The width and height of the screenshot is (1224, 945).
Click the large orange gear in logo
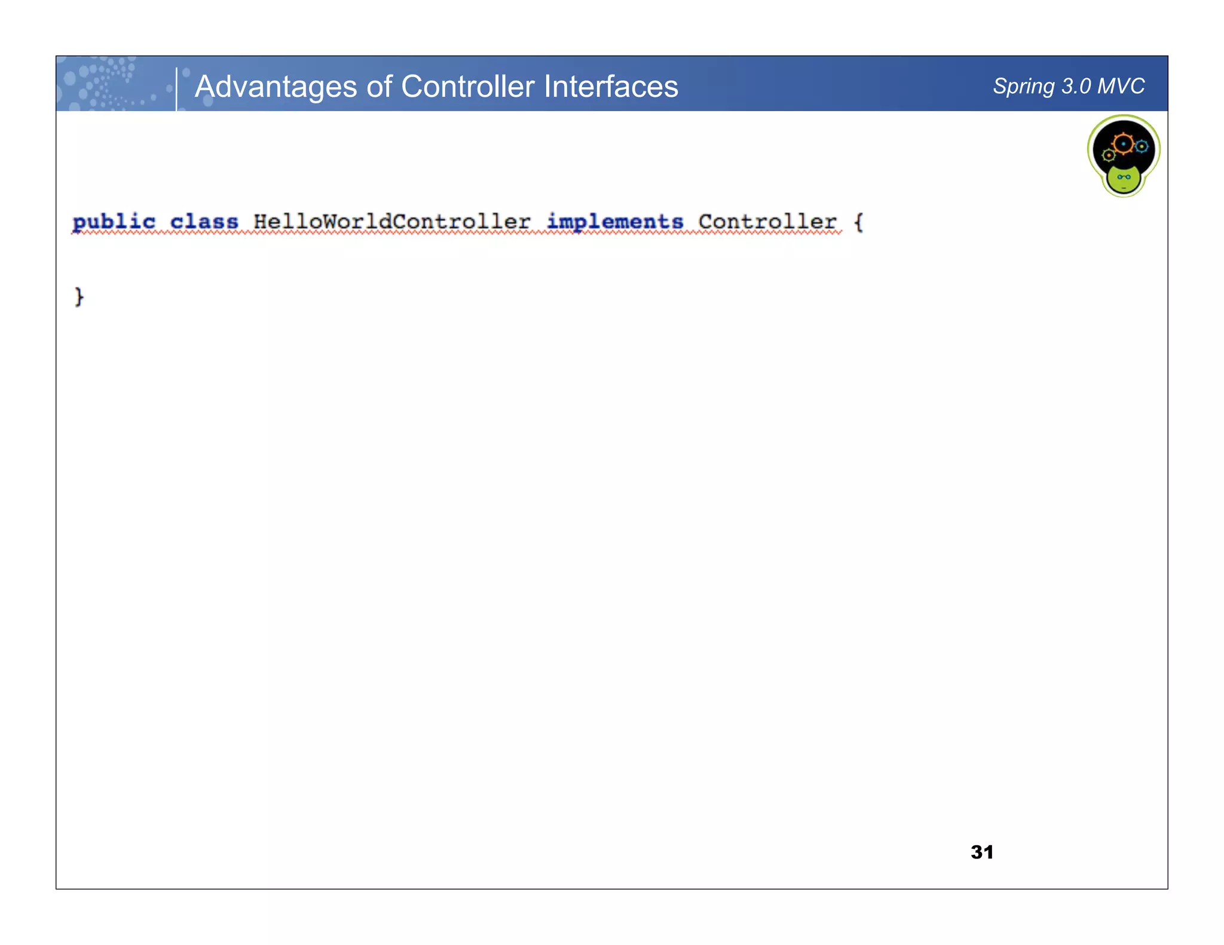pos(1124,144)
